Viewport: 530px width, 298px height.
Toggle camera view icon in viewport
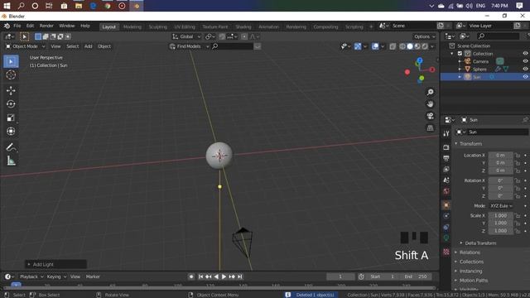430,116
